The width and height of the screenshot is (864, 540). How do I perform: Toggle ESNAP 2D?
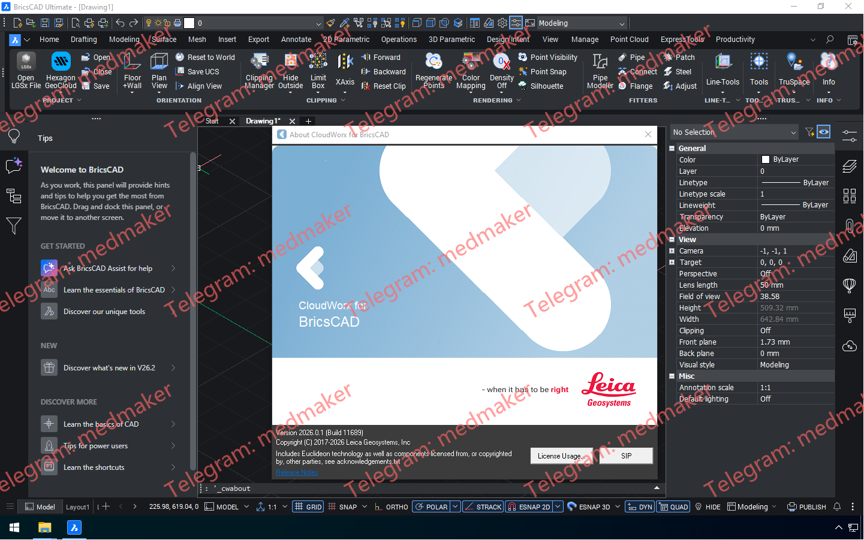(529, 507)
